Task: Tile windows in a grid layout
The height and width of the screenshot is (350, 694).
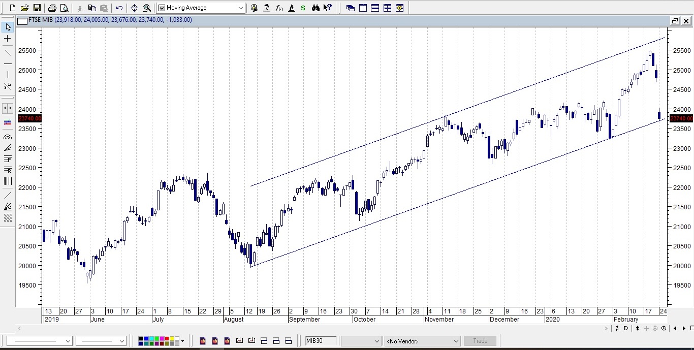Action: tap(387, 8)
